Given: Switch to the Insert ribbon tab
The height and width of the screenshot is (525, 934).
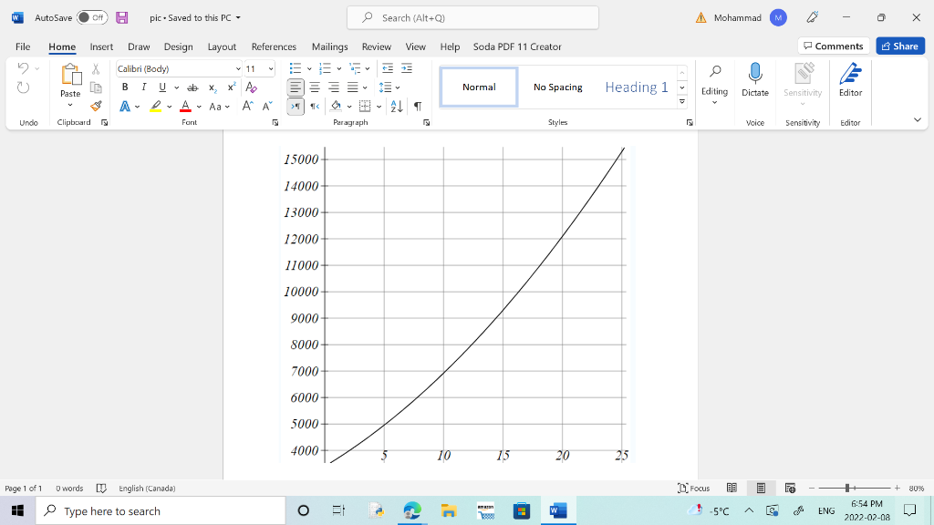Looking at the screenshot, I should (100, 46).
